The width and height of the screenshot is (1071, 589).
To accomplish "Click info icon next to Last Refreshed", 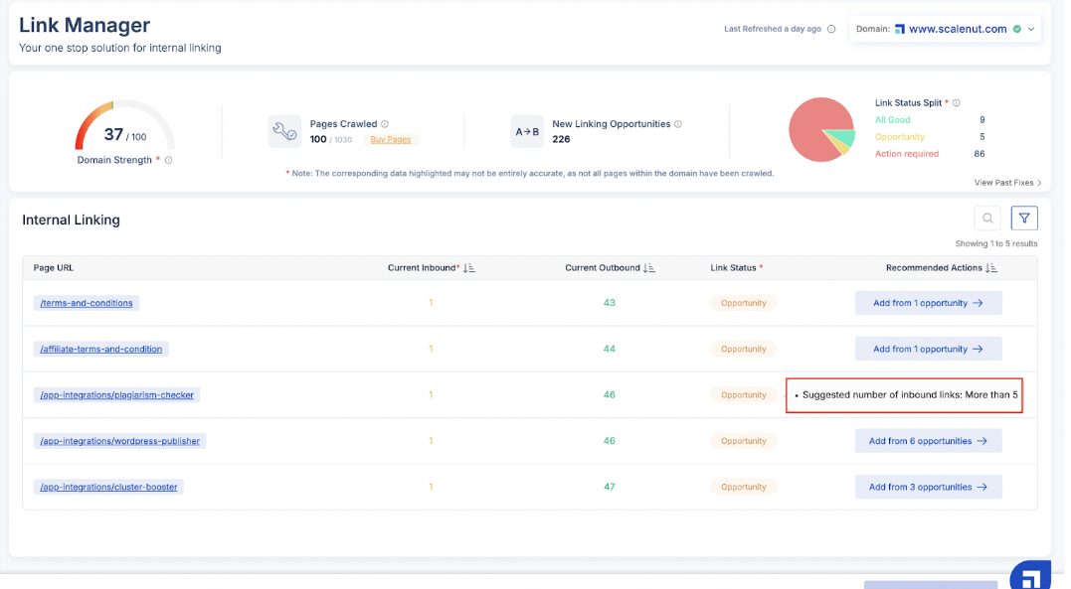I will [x=831, y=29].
